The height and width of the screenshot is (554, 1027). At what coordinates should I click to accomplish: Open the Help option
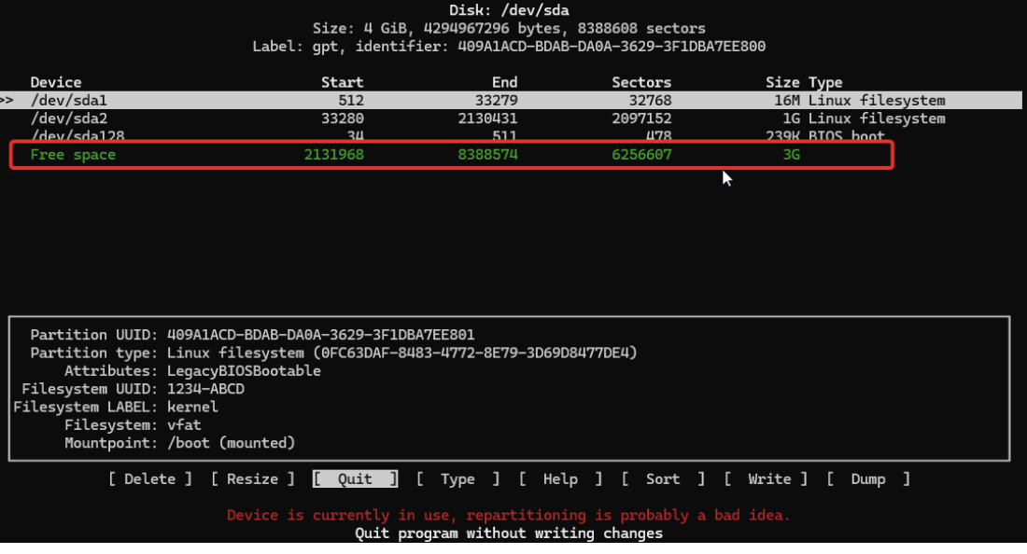(560, 478)
